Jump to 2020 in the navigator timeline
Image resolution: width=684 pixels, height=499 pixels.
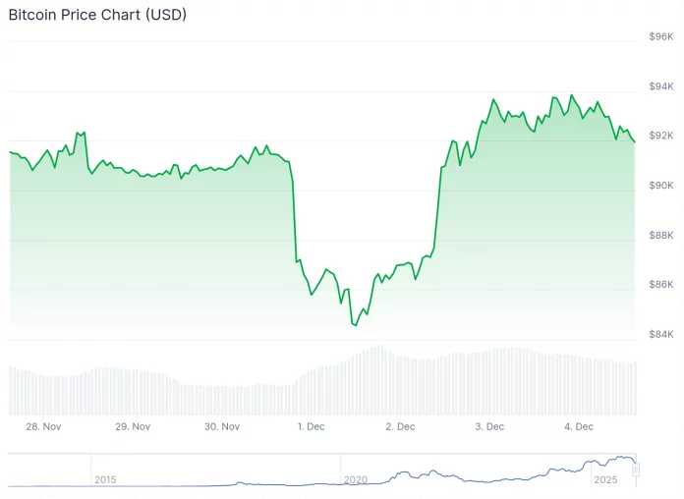[x=356, y=479]
